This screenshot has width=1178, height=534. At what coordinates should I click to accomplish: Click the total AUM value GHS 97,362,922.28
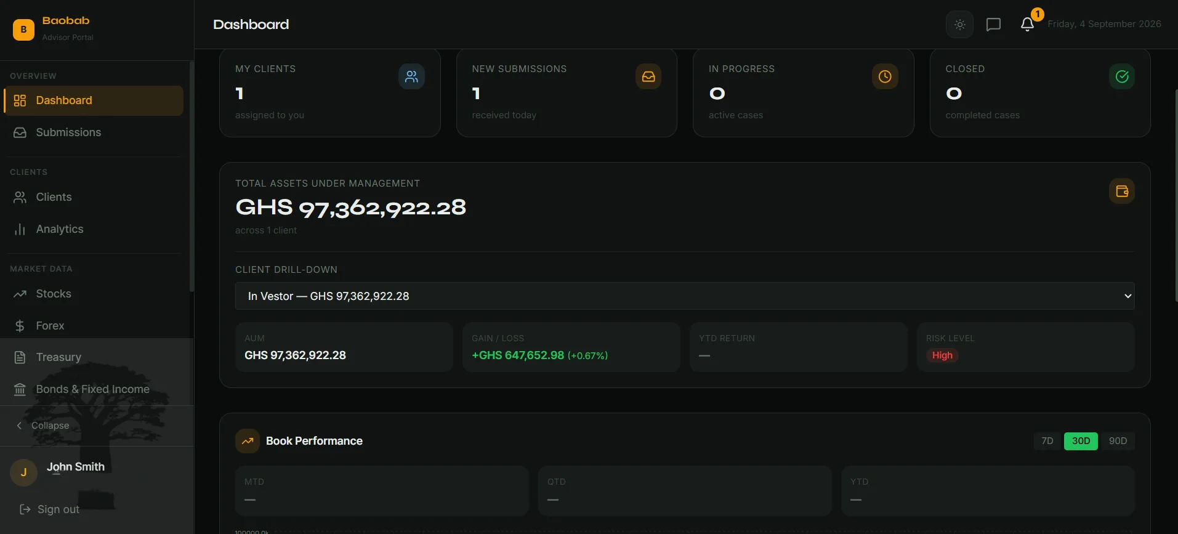pos(351,208)
